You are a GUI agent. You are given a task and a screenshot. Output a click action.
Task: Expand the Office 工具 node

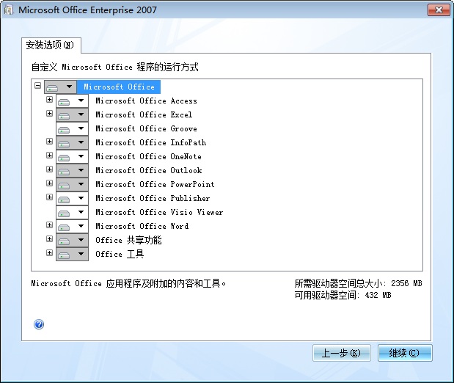pos(50,252)
